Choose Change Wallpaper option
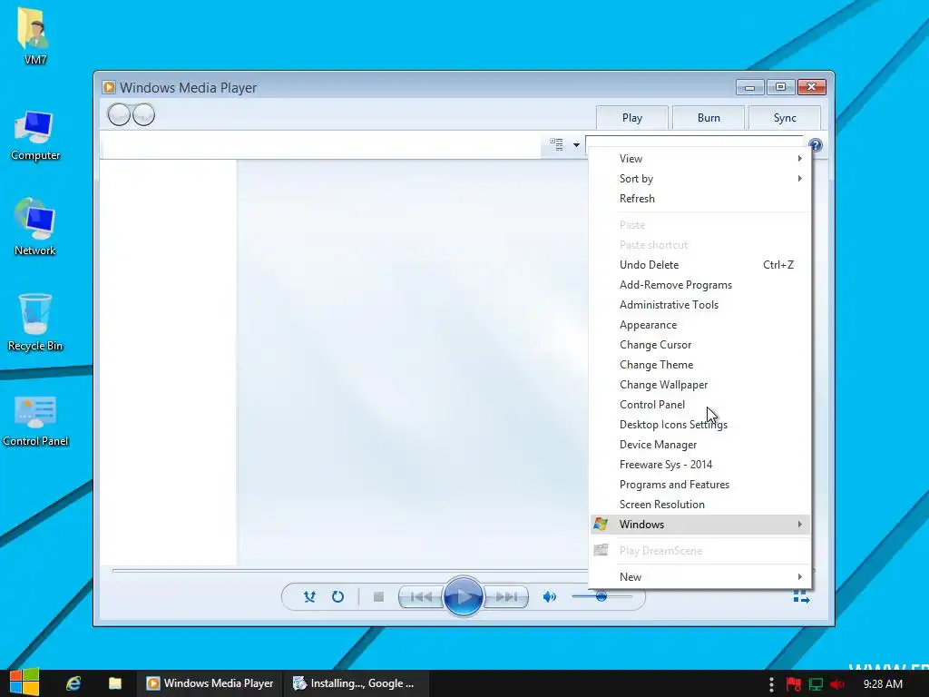The height and width of the screenshot is (697, 929). [x=700, y=385]
